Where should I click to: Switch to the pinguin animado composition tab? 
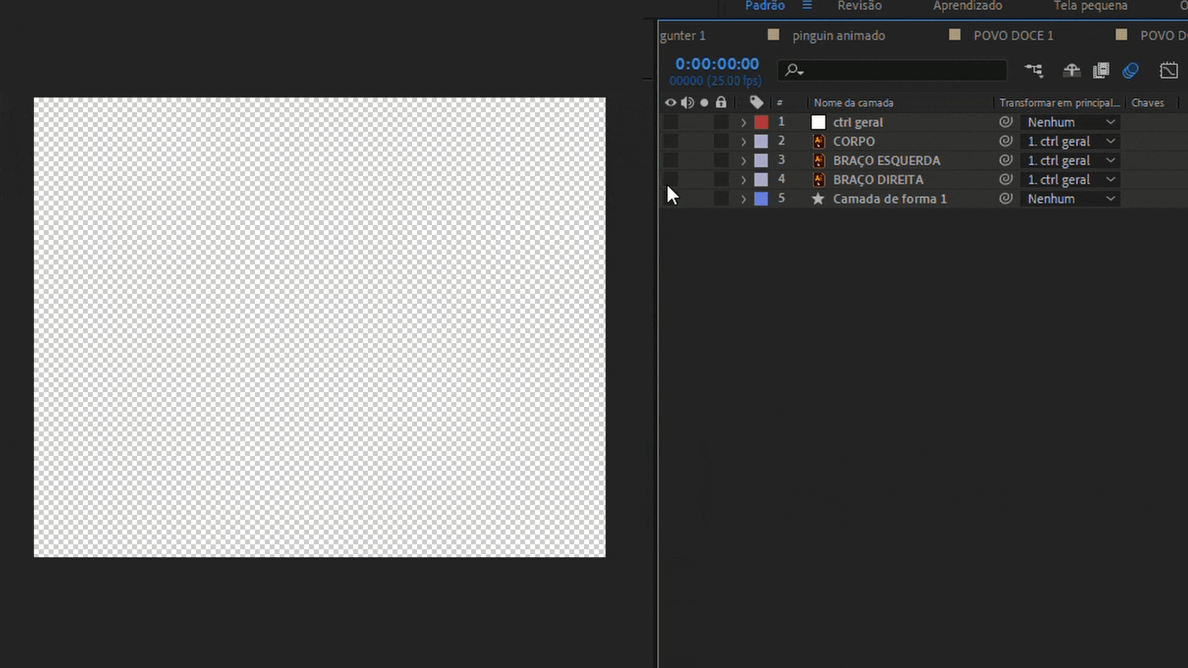coord(838,36)
